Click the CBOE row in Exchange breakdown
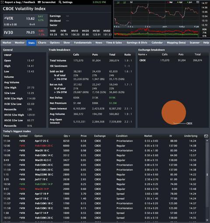The image size is (210, 223). [x=173, y=60]
